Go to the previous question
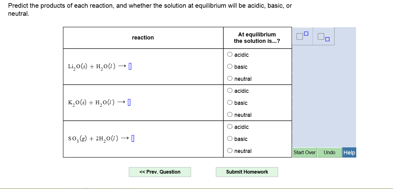The height and width of the screenshot is (189, 393). coord(160,172)
